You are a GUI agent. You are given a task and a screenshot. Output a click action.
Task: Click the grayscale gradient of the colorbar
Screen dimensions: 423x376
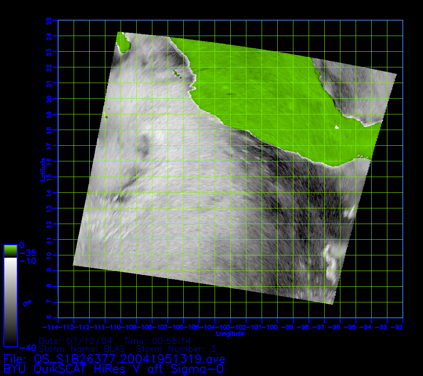[x=10, y=302]
